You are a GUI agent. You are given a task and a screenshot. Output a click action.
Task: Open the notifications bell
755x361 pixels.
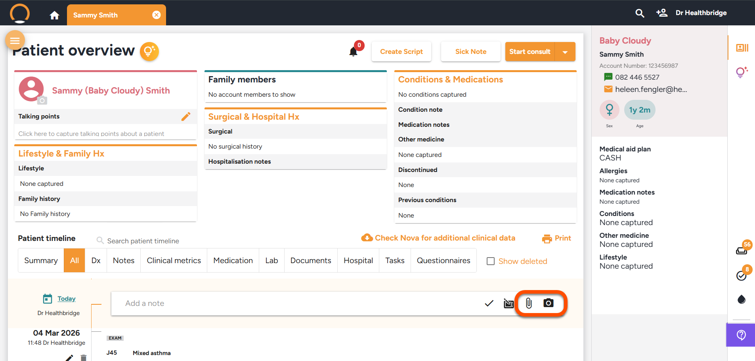coord(354,52)
